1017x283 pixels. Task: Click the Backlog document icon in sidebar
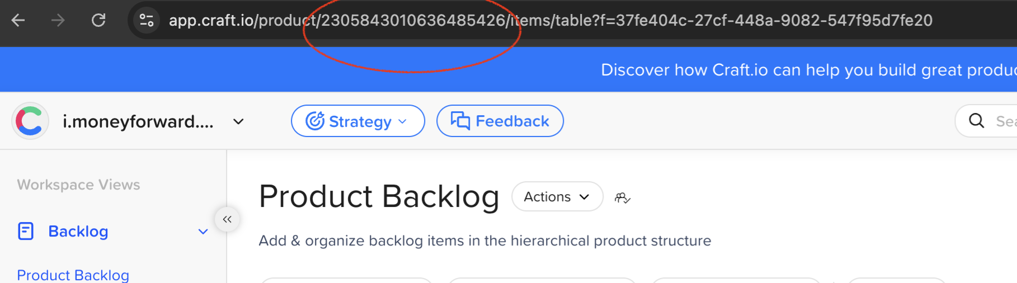pos(26,231)
